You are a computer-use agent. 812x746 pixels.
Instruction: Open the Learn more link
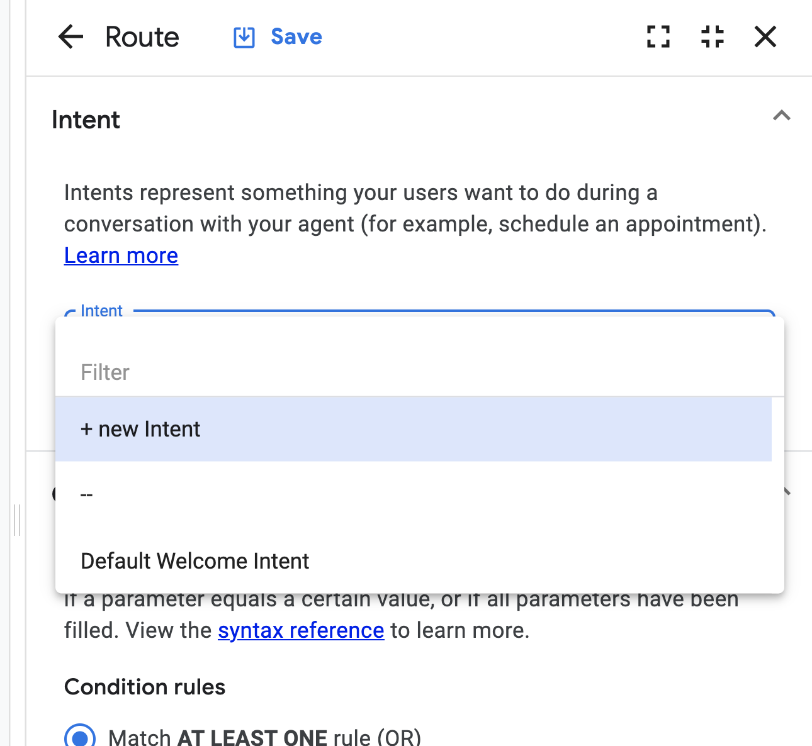[121, 256]
